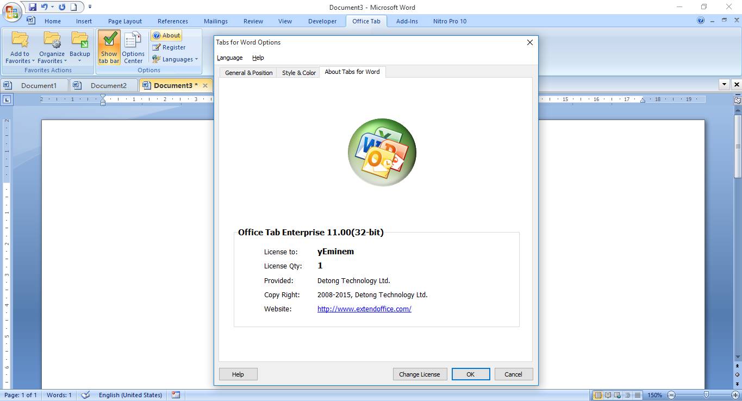Click the Word Help question icon
Screen dimensions: 742x401
click(701, 21)
